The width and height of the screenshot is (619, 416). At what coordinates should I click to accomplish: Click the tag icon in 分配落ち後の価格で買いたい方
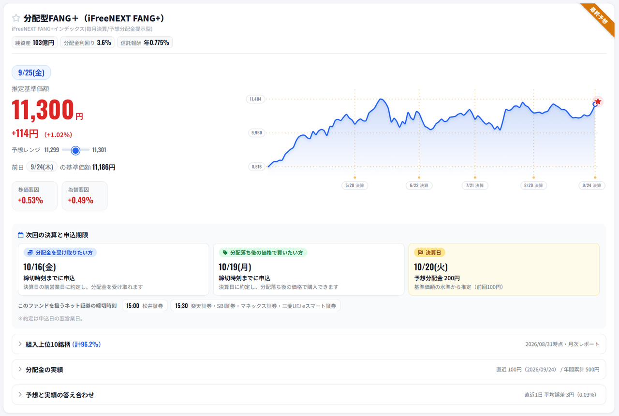point(225,253)
